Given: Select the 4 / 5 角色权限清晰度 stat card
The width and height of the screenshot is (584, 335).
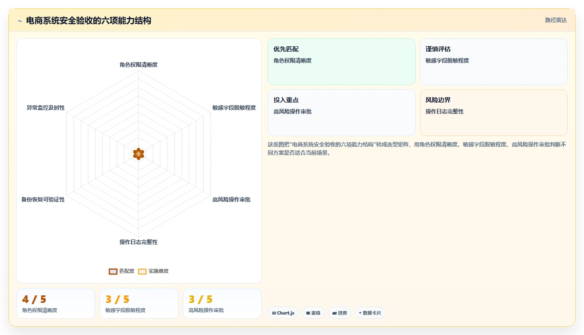Looking at the screenshot, I should tap(56, 303).
